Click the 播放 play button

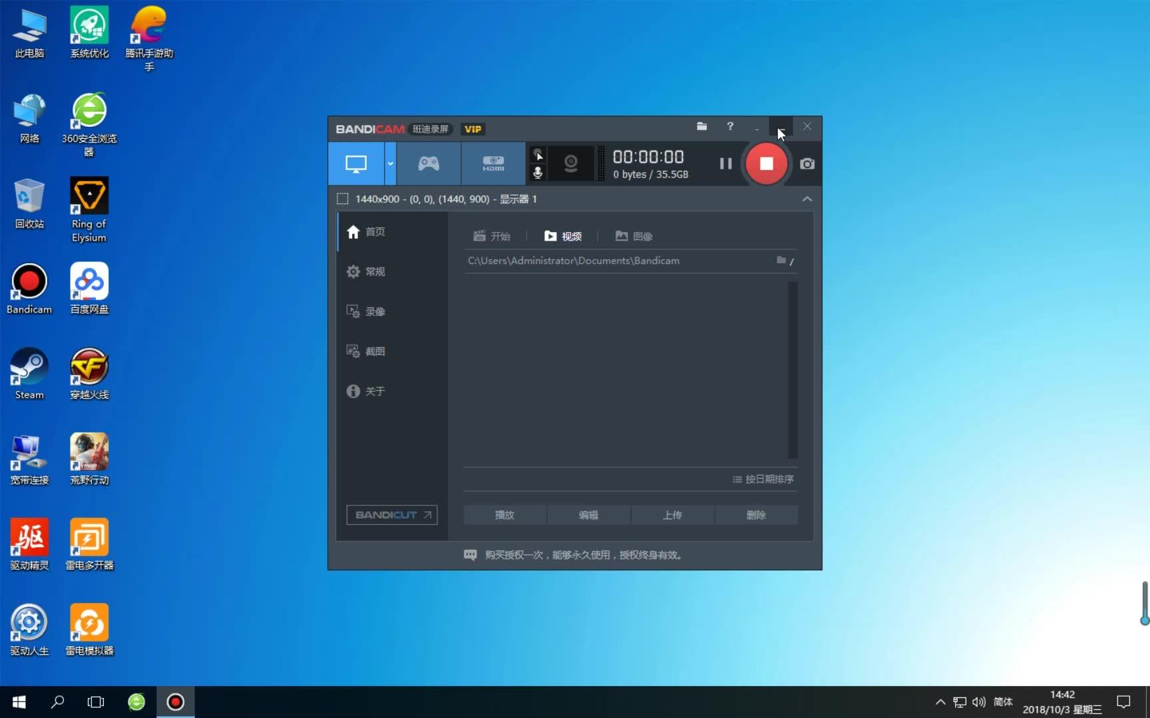[504, 515]
